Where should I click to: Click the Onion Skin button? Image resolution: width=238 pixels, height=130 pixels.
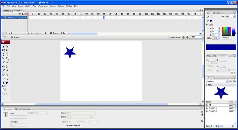pos(32,33)
